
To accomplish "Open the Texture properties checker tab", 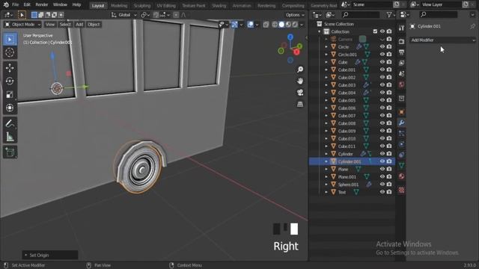I will click(x=401, y=191).
